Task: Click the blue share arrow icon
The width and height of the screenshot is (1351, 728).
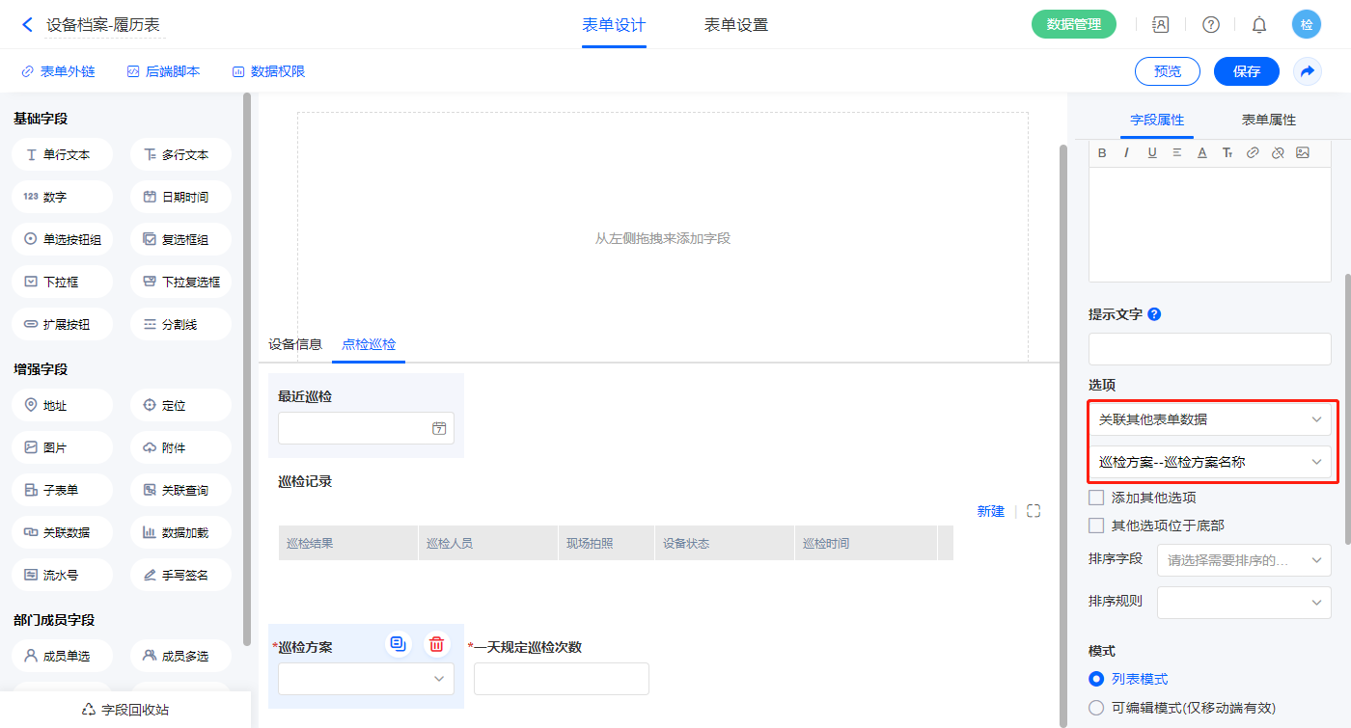Action: pos(1308,71)
